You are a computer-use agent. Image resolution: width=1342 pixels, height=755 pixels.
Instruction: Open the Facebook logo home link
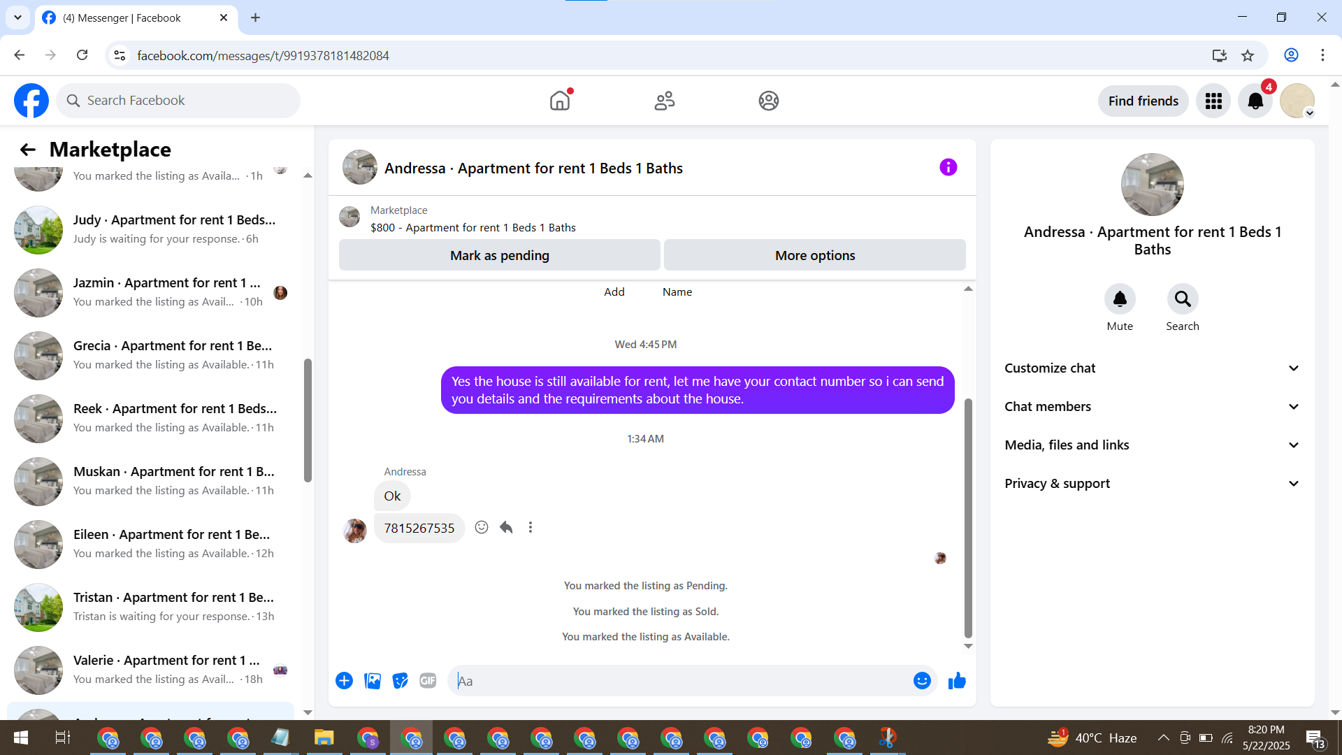coord(31,101)
